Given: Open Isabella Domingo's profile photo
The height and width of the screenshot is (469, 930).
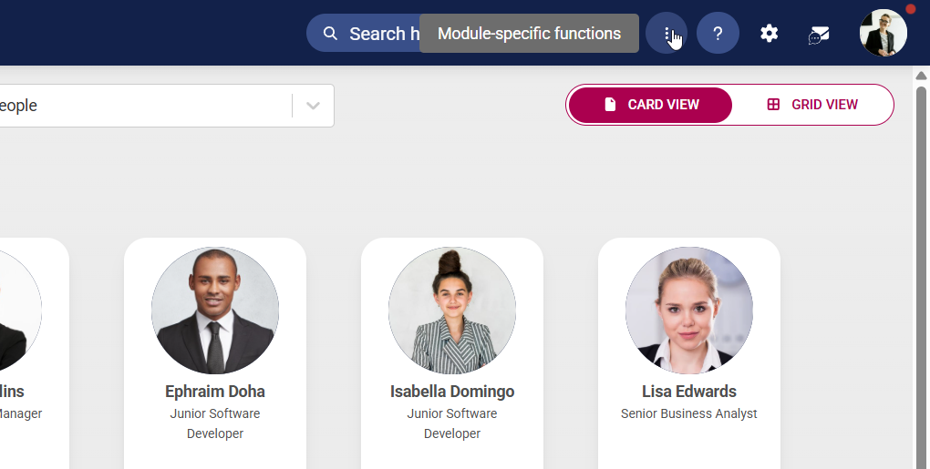Looking at the screenshot, I should [452, 311].
